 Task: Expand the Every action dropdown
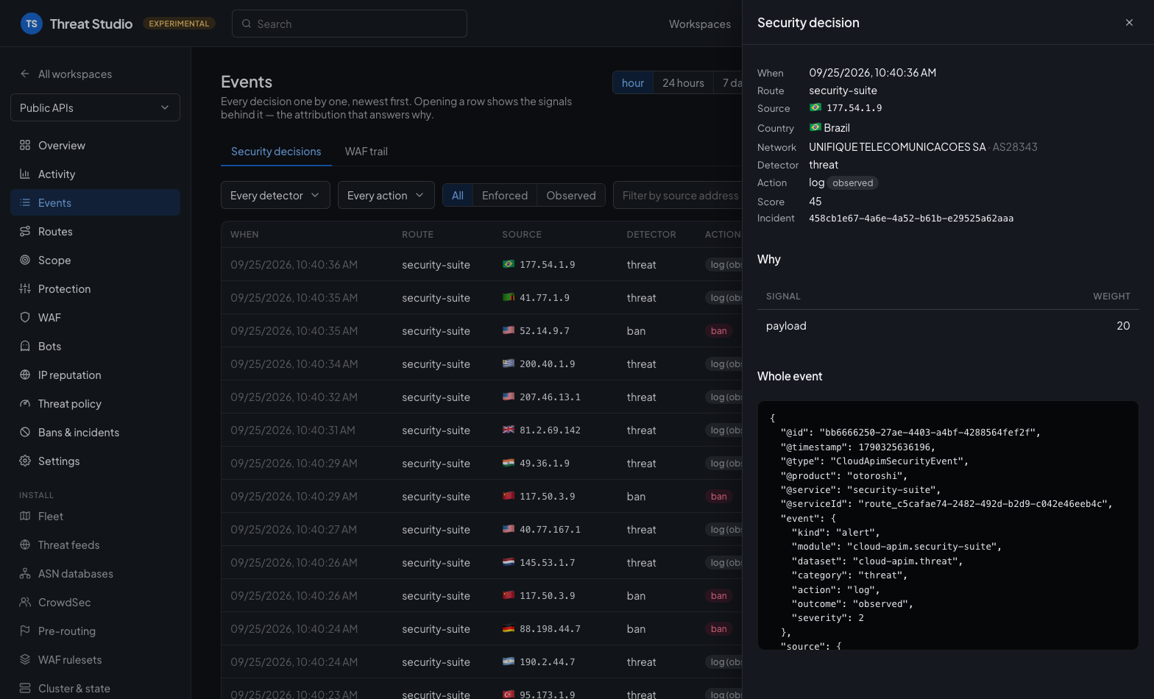click(386, 195)
